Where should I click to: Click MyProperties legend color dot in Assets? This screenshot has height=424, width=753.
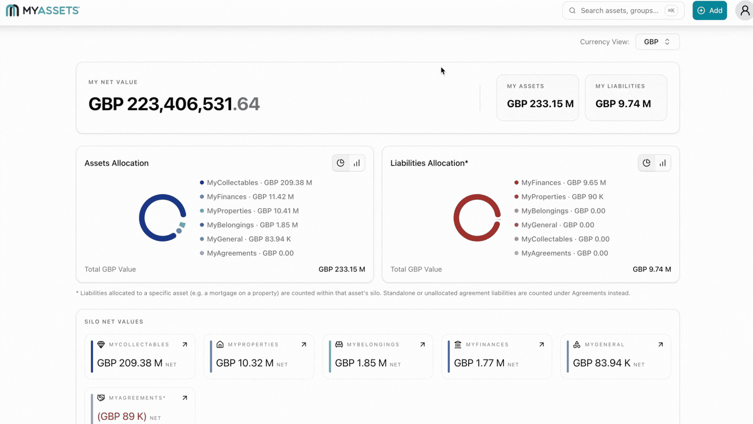click(x=202, y=211)
